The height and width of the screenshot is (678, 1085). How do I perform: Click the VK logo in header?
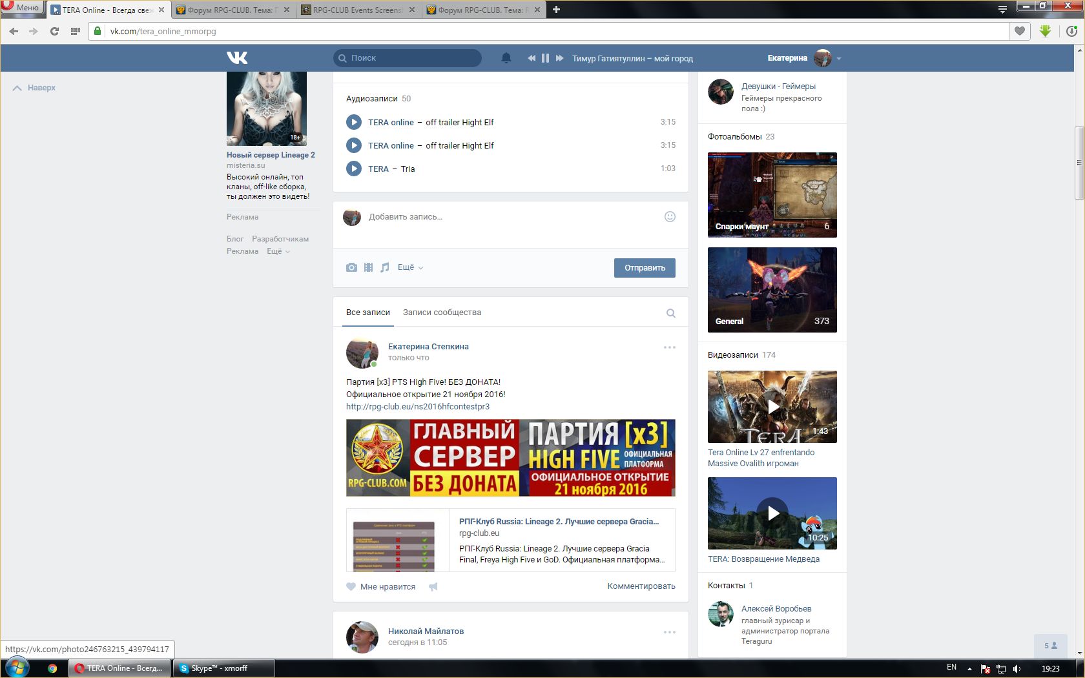click(237, 58)
